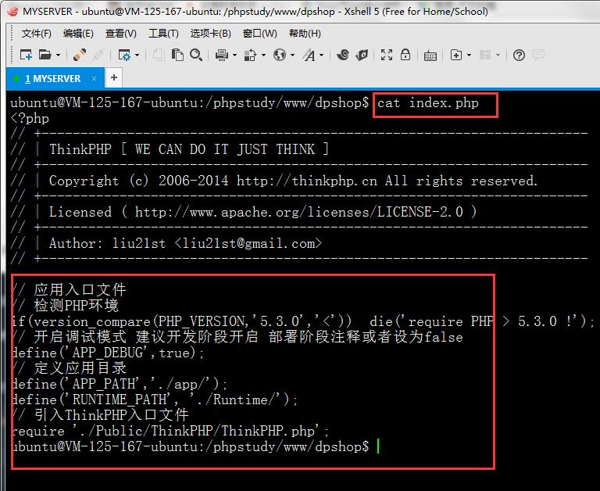This screenshot has width=600, height=491.
Task: Open session properties gear icon
Action: click(x=124, y=56)
